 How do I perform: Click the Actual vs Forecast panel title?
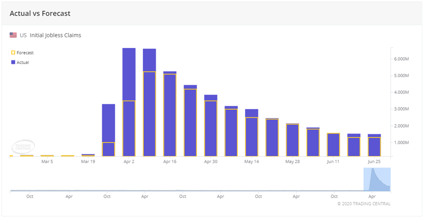[x=40, y=13]
